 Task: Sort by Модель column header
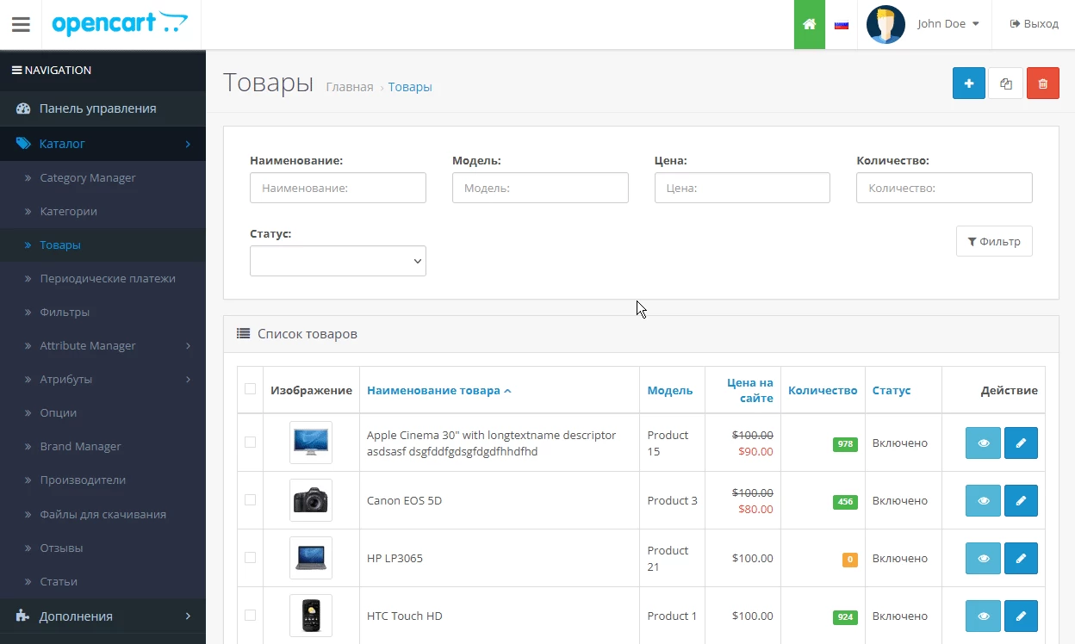670,390
